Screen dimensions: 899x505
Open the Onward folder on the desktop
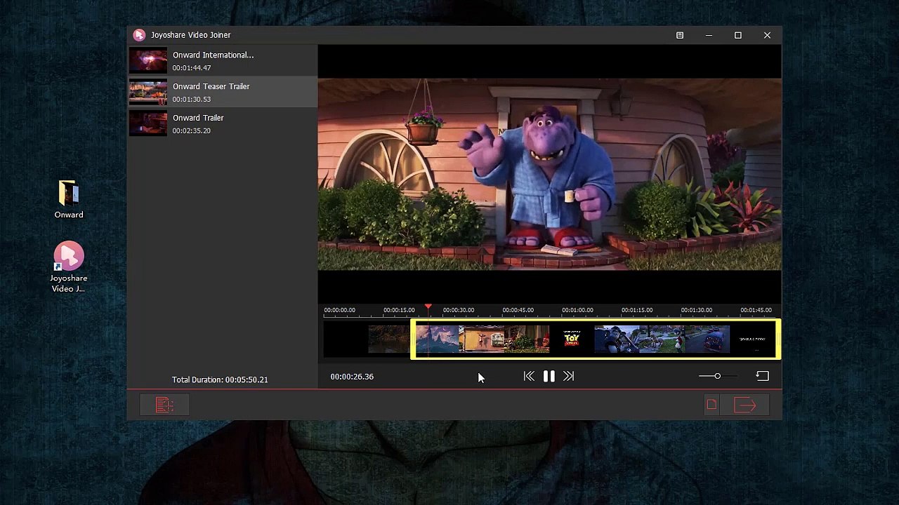(69, 199)
